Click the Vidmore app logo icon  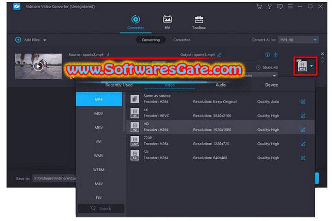click(17, 6)
